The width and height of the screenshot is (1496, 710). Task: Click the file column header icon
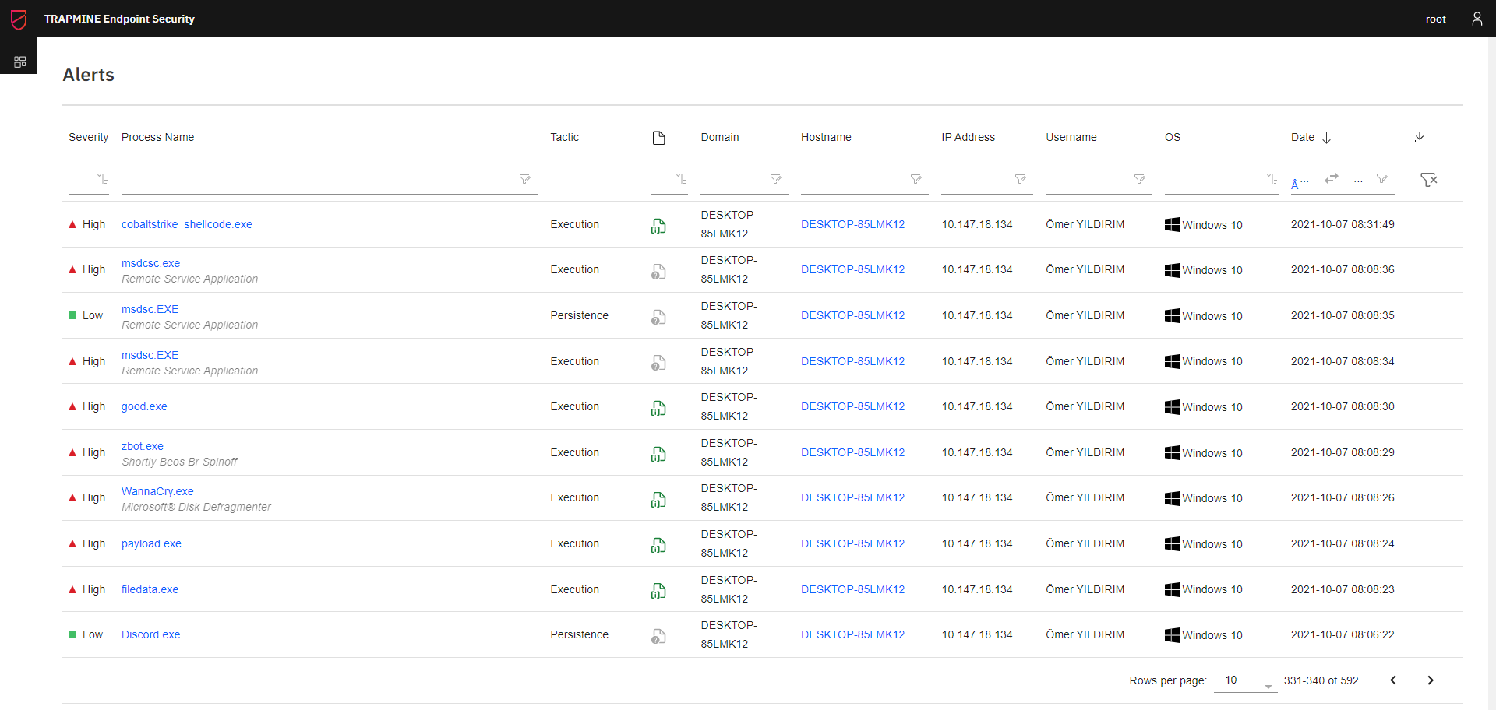tap(658, 138)
